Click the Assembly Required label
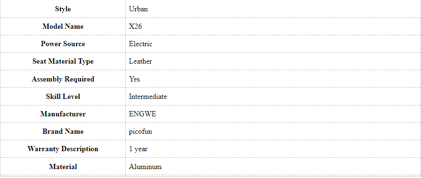 [x=63, y=79]
